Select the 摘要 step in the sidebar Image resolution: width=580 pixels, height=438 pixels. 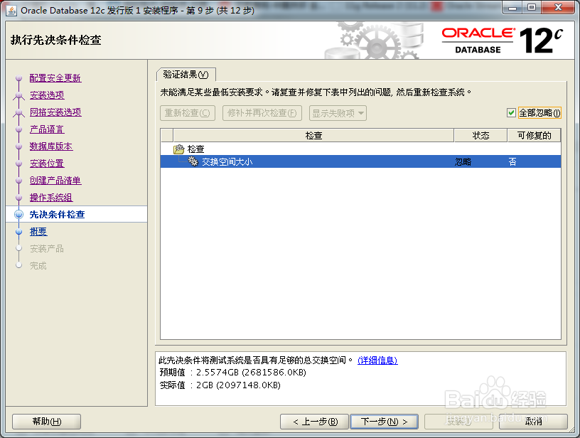click(38, 231)
